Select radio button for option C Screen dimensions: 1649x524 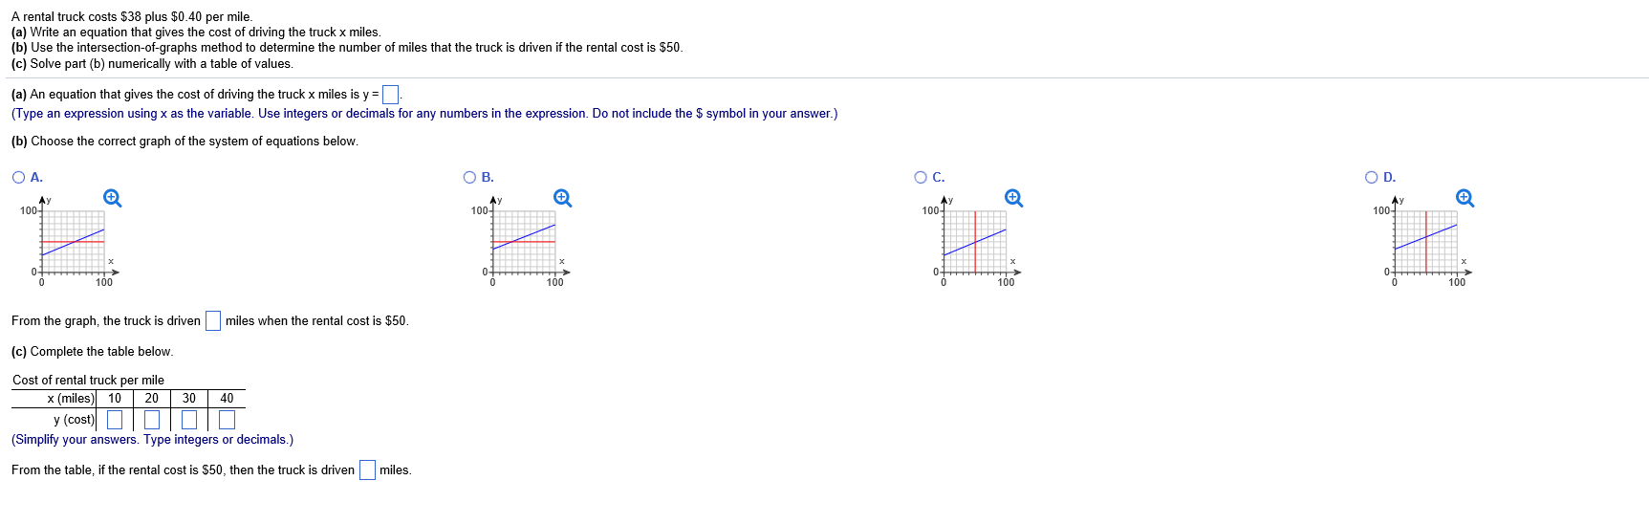(921, 177)
